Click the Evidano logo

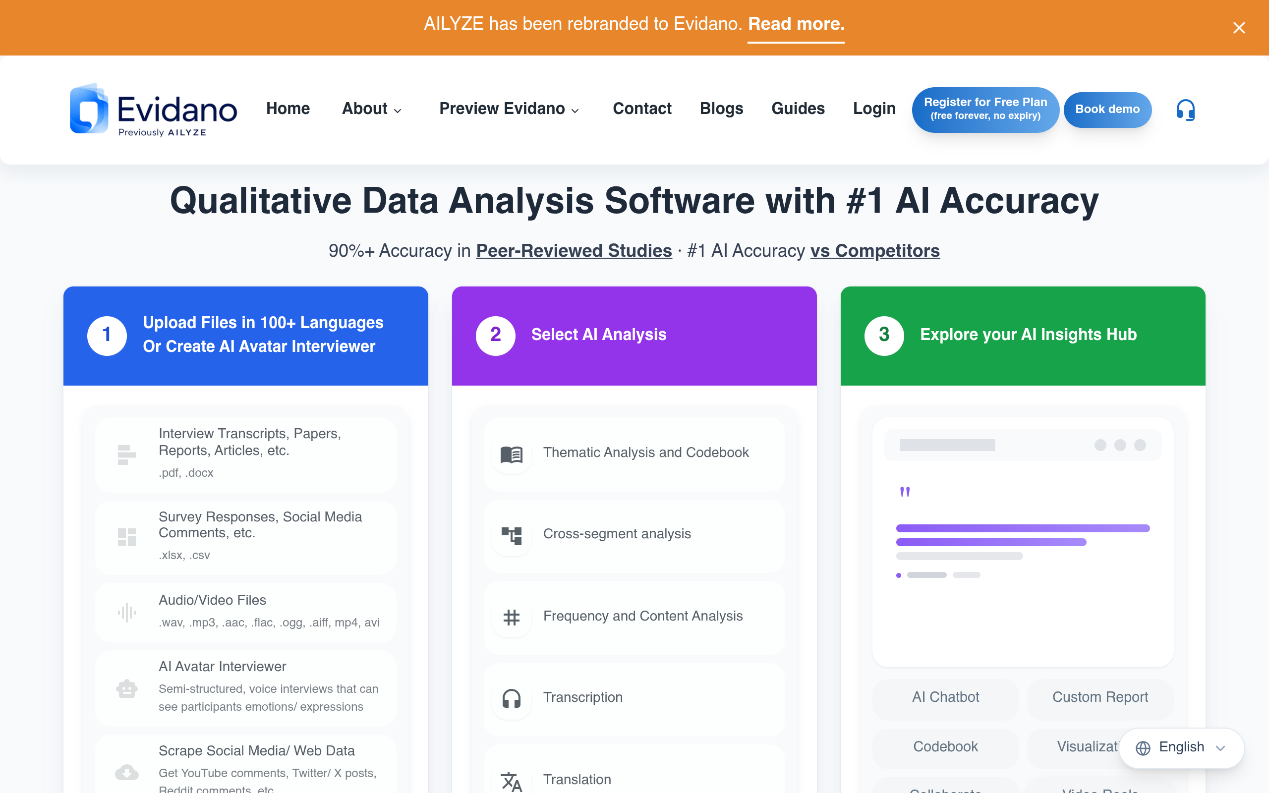coord(153,110)
